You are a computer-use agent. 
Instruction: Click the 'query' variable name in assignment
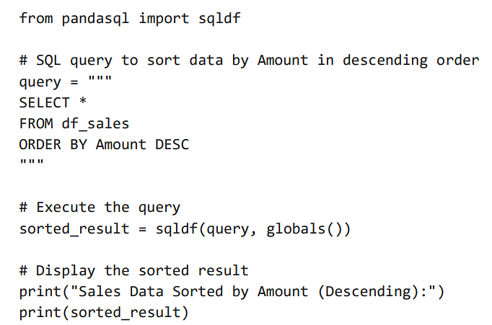40,83
